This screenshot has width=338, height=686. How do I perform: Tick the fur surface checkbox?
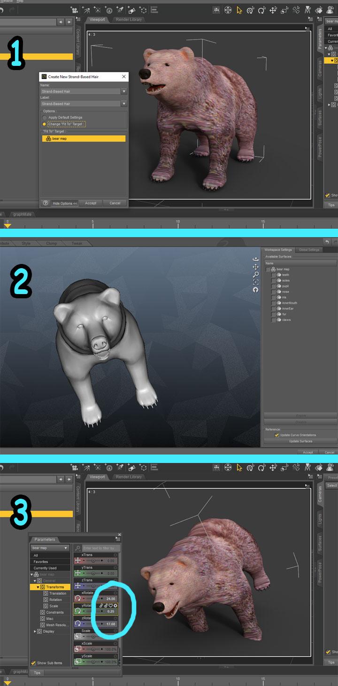[274, 314]
